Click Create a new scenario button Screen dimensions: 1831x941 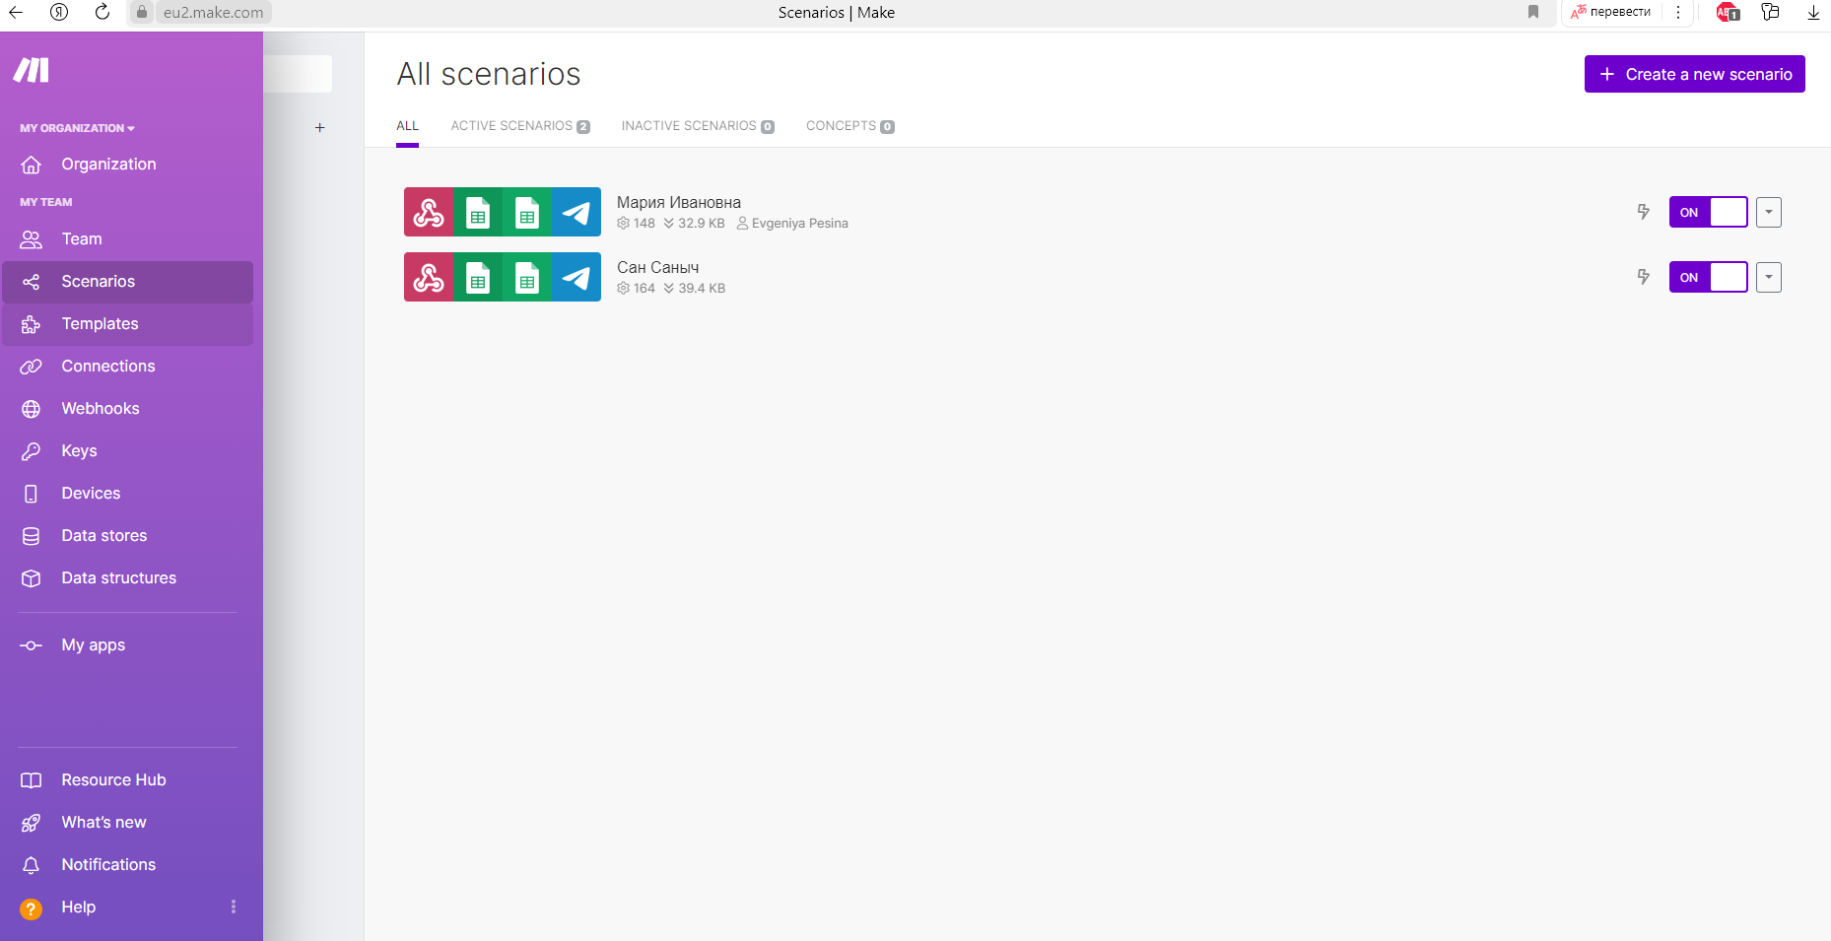[1695, 74]
